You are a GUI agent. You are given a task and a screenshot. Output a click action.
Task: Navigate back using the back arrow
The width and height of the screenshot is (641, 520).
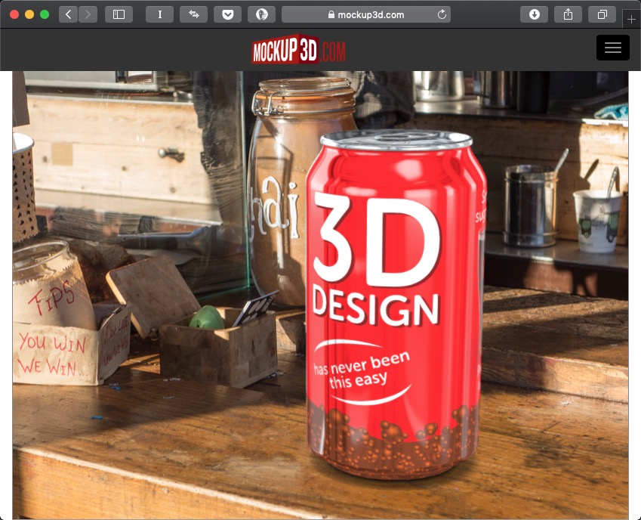(x=66, y=13)
